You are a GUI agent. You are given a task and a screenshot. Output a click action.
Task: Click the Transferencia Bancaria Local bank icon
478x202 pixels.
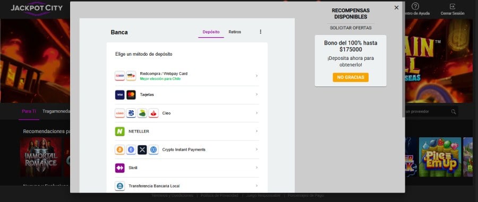click(x=120, y=186)
